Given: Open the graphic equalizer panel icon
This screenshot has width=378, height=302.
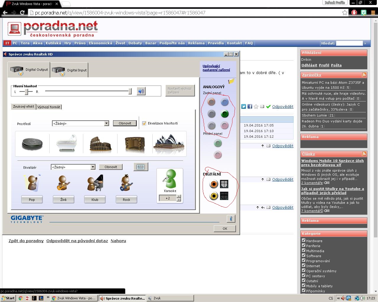Looking at the screenshot, I should click(x=141, y=167).
